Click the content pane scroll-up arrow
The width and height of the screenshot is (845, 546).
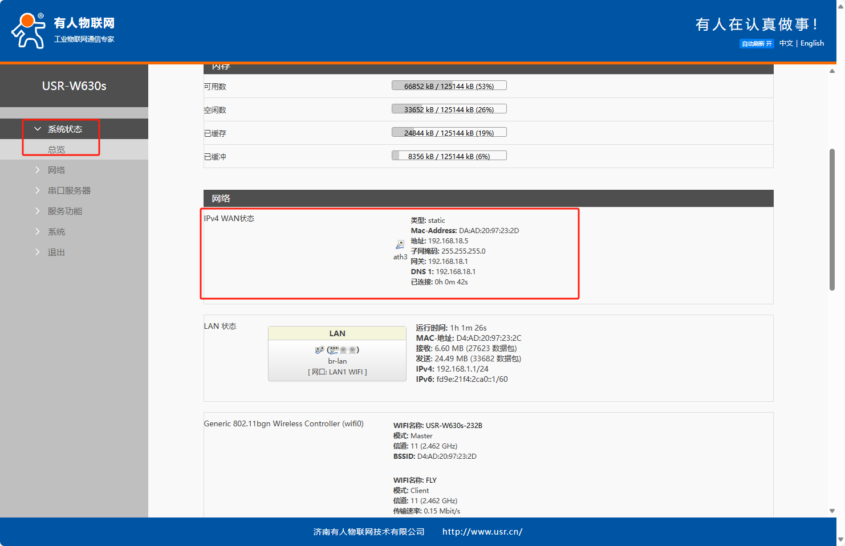click(x=832, y=71)
